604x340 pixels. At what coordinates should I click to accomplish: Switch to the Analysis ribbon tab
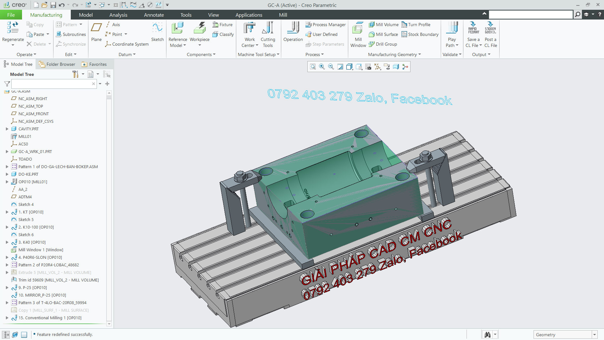click(x=118, y=15)
